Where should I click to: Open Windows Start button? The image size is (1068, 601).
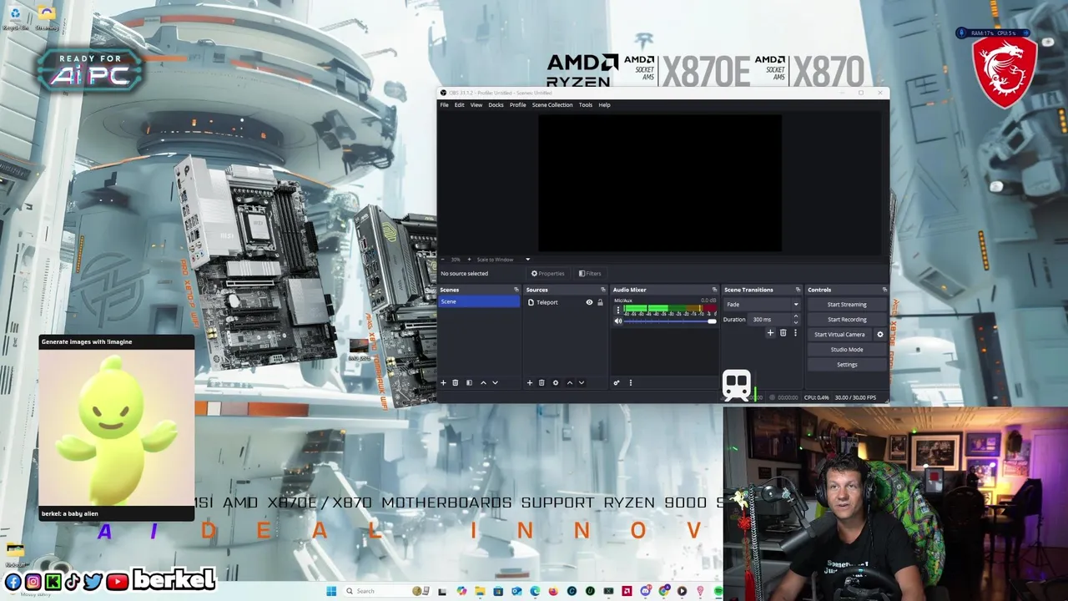coord(331,591)
